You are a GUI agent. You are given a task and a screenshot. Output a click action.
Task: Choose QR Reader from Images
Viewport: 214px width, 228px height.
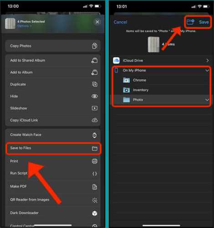click(x=53, y=200)
